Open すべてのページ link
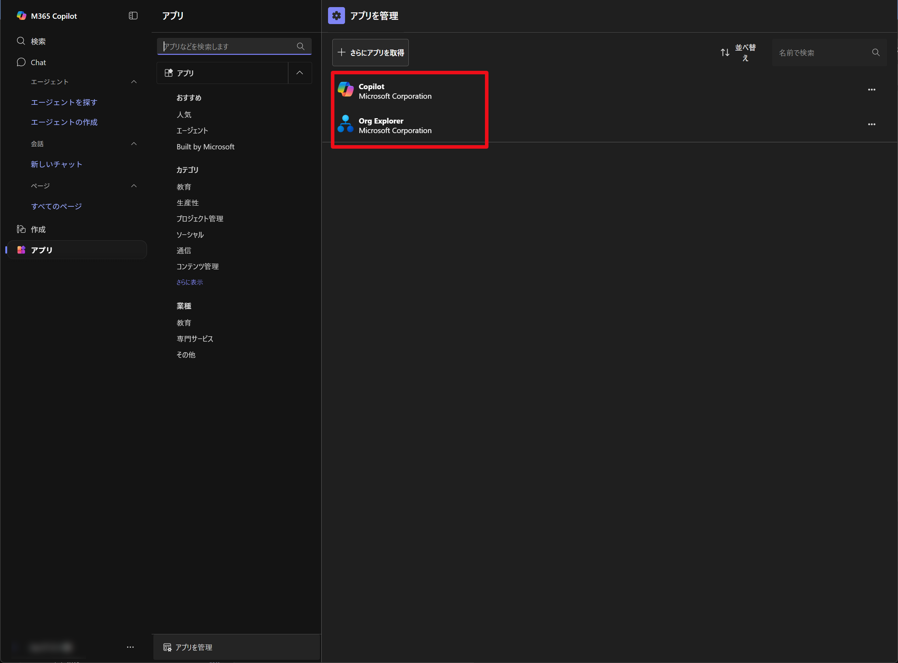 (x=57, y=206)
